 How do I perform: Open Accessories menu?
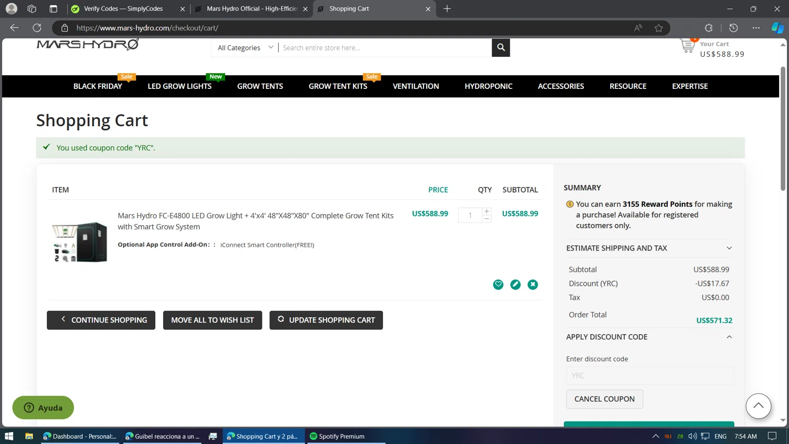tap(561, 86)
